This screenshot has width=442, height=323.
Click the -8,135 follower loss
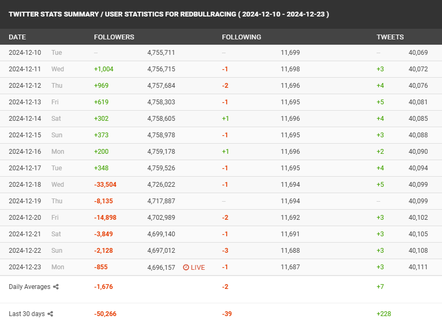coord(103,201)
